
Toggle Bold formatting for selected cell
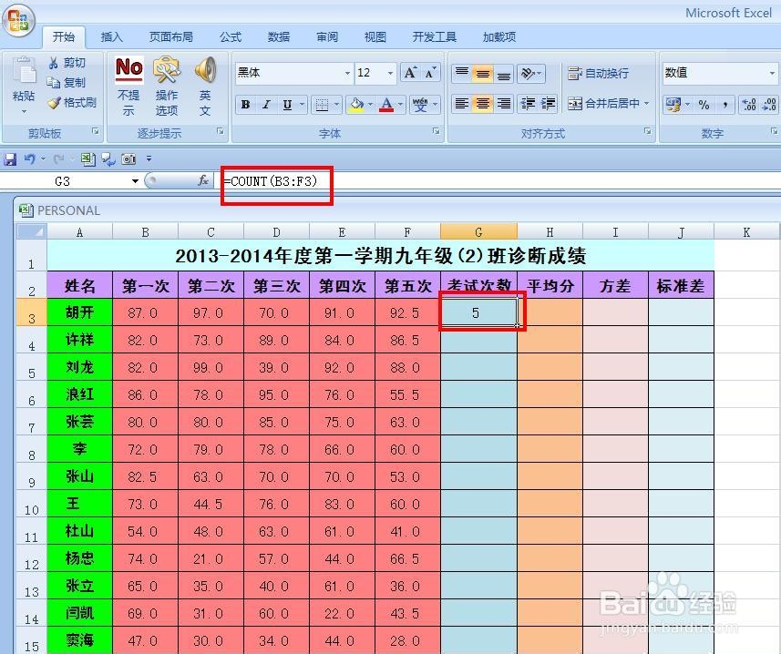coord(244,103)
